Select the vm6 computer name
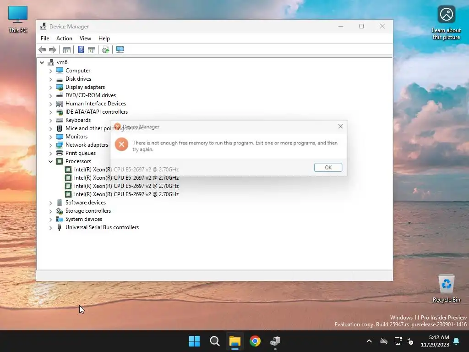 pos(62,62)
